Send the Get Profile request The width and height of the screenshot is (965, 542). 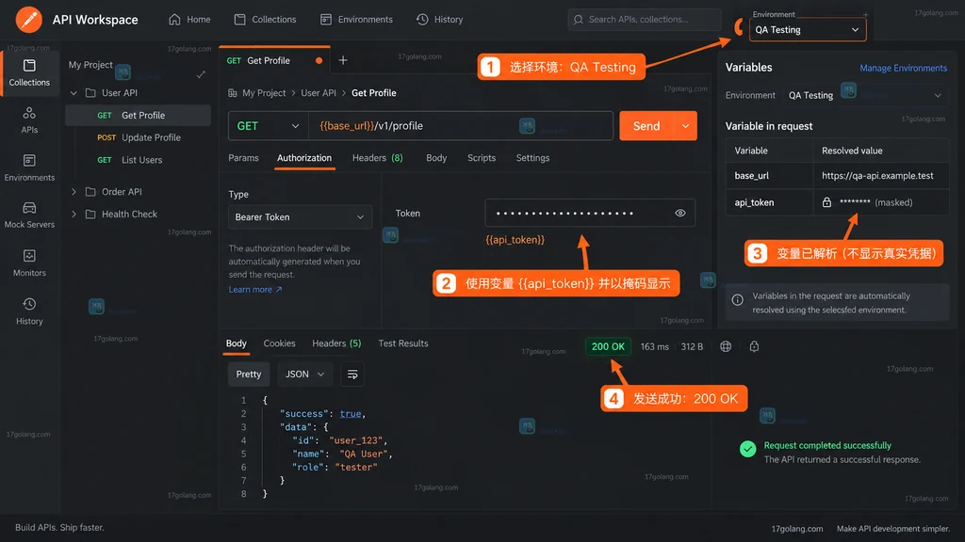[646, 126]
